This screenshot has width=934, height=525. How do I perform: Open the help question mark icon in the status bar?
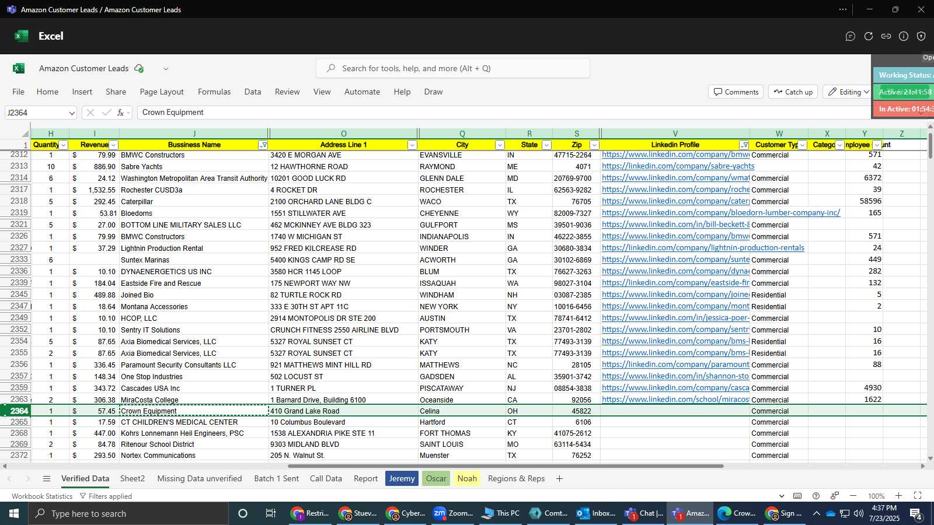point(816,496)
